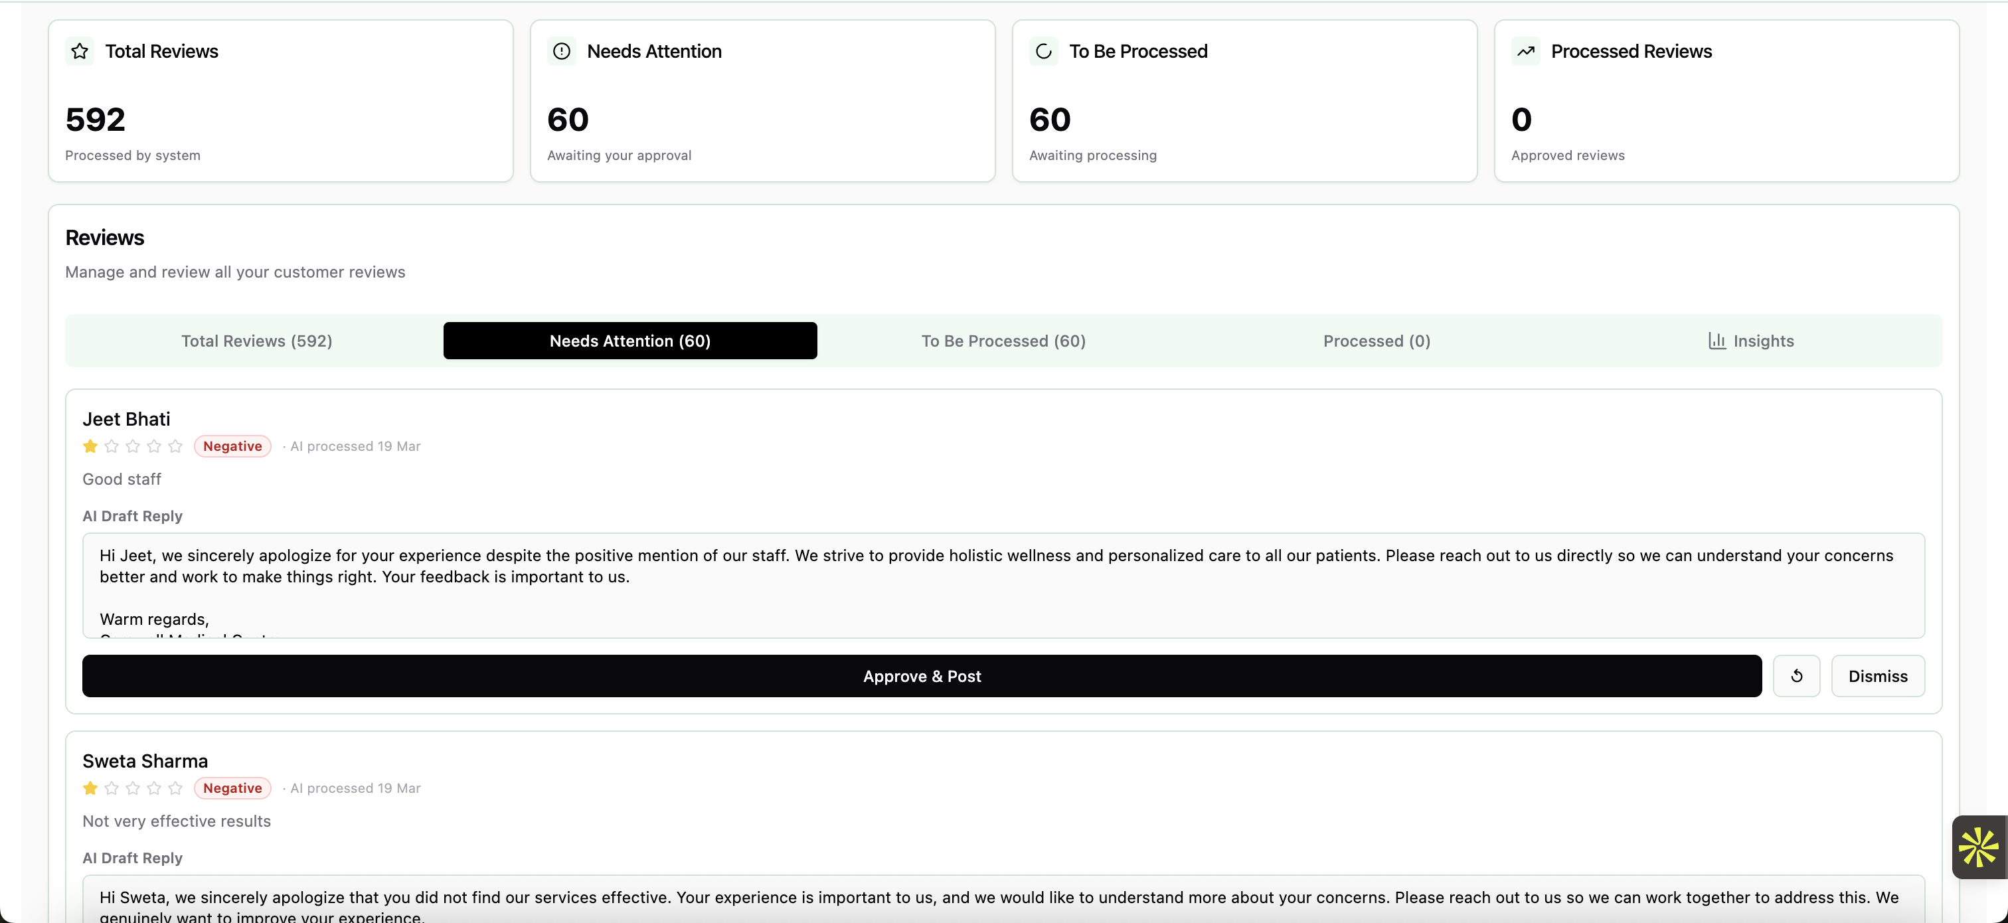The height and width of the screenshot is (923, 2008).
Task: Click the star icon beside Total Reviews
Action: coord(80,50)
